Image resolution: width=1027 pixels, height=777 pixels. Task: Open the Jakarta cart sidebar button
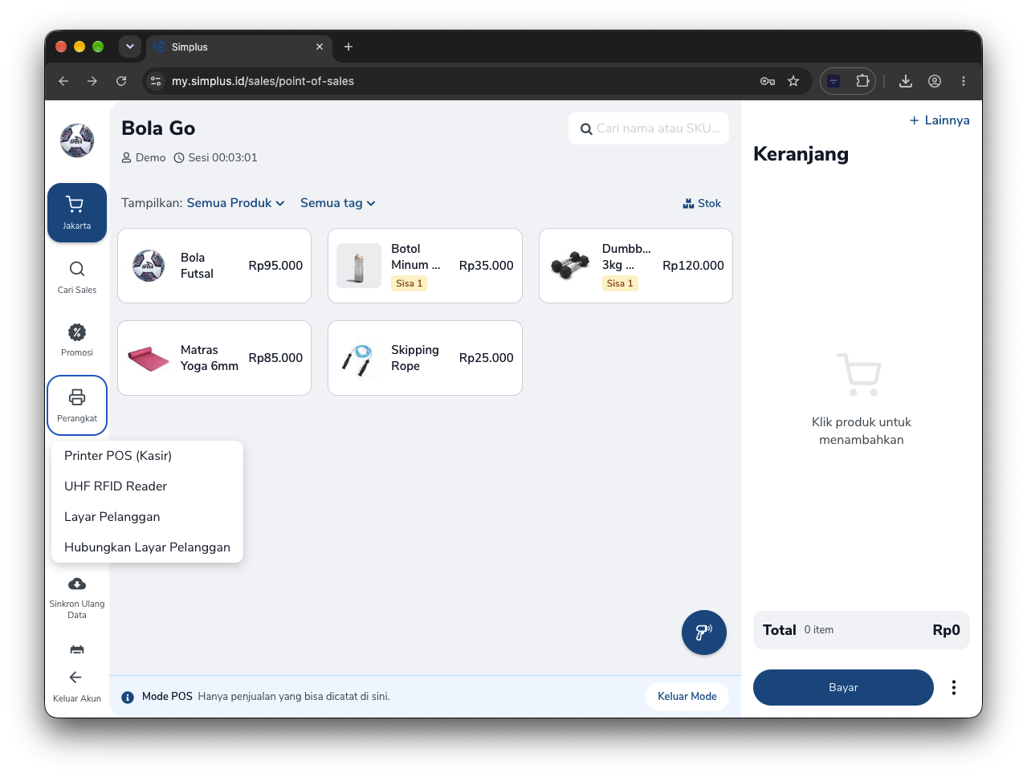pyautogui.click(x=77, y=213)
